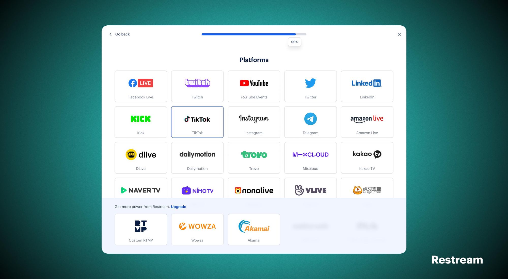508x279 pixels.
Task: Select Custom RTMP platform icon
Action: click(141, 226)
